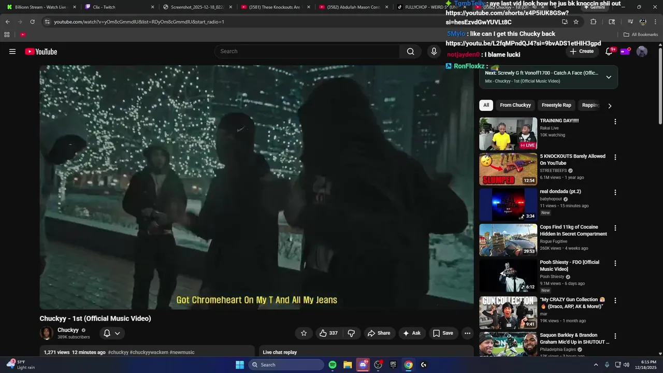
Task: Switch to Screenshot_2025-12-18 tab
Action: pyautogui.click(x=197, y=7)
